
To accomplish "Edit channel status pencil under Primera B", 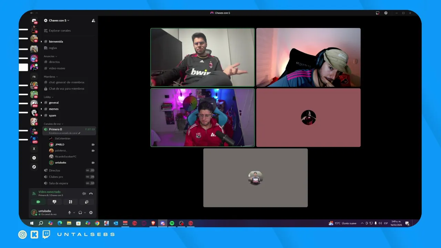I will point(79,133).
